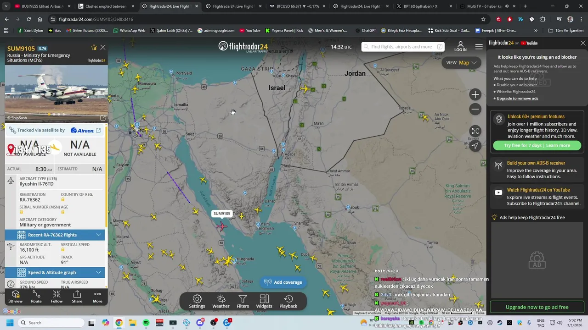Viewport: 588px width, 330px height.
Task: Switch to Multi TV - 6 haber tab
Action: (487, 6)
